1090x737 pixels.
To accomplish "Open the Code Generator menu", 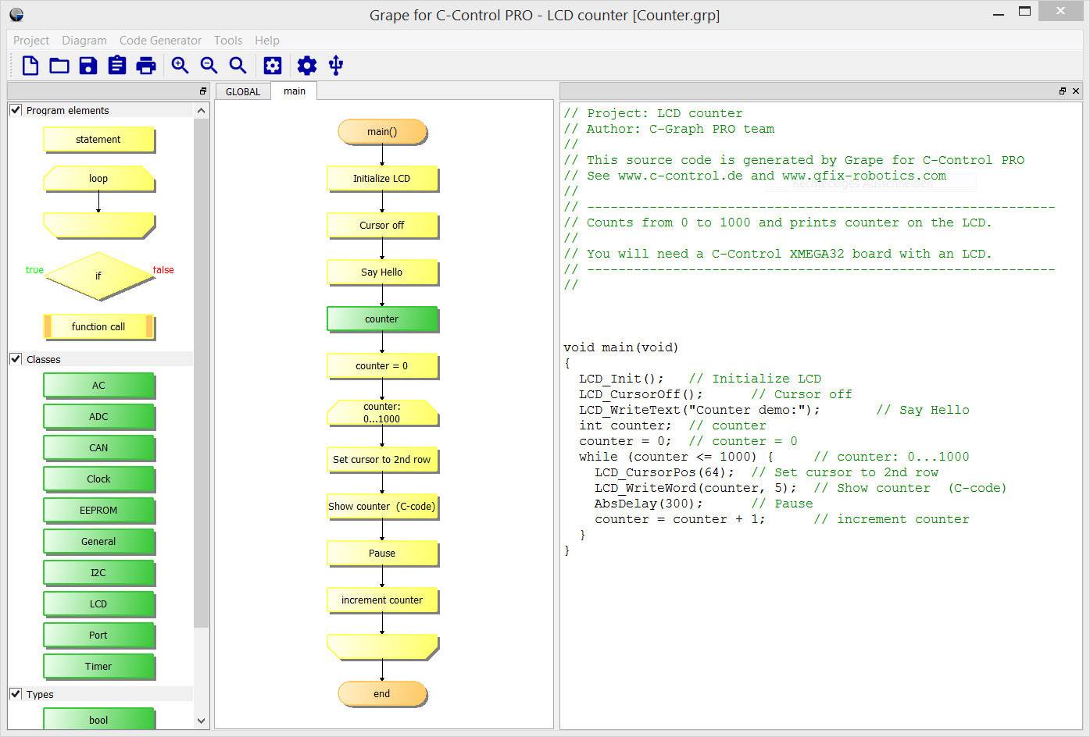I will (x=160, y=41).
